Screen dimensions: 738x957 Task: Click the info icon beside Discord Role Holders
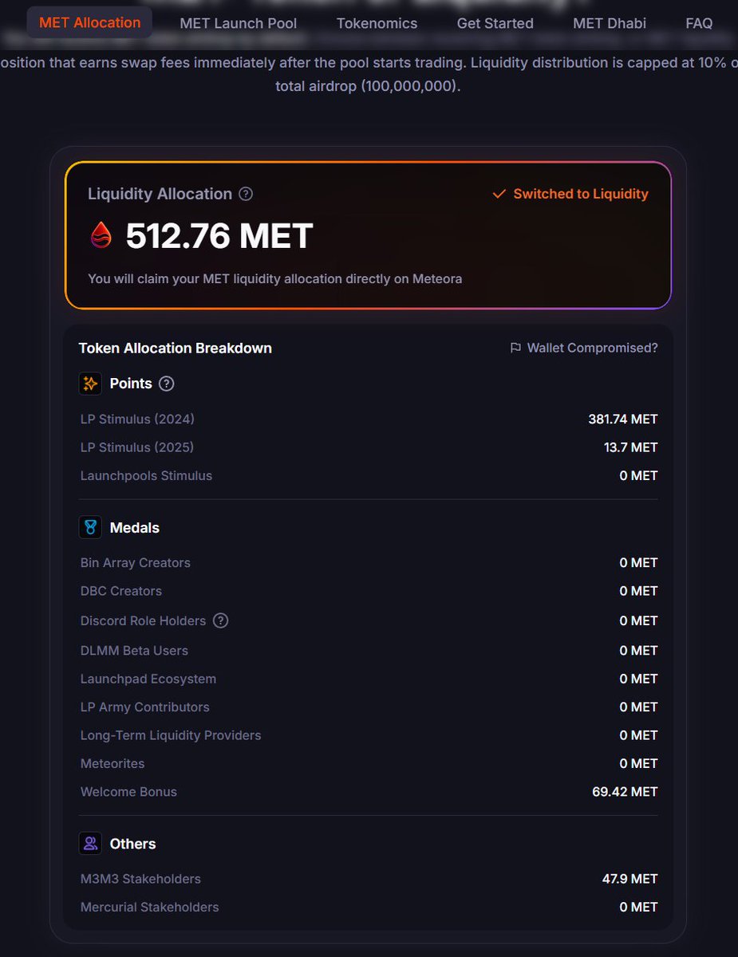[x=221, y=620]
